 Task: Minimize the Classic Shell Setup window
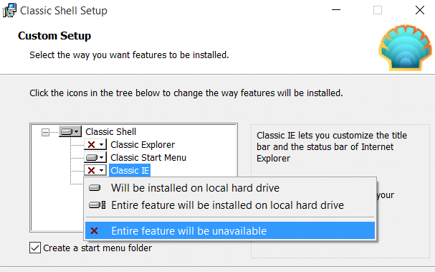pos(335,10)
